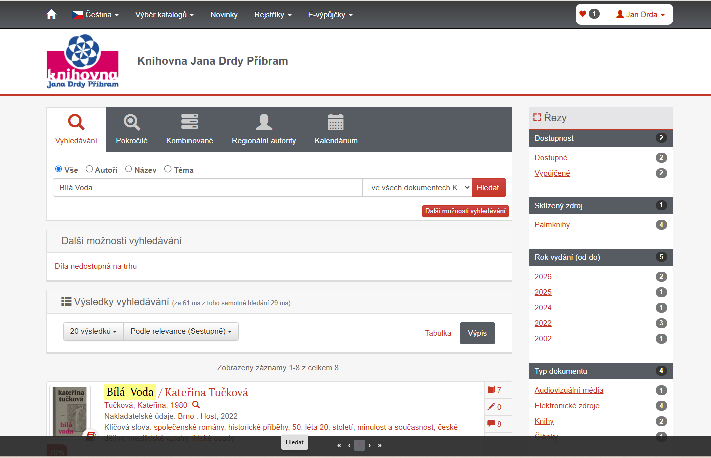Open the 've všech dokumentech' dropdown

[417, 188]
